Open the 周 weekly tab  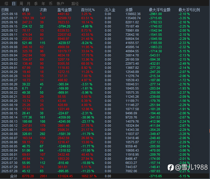(21, 4)
